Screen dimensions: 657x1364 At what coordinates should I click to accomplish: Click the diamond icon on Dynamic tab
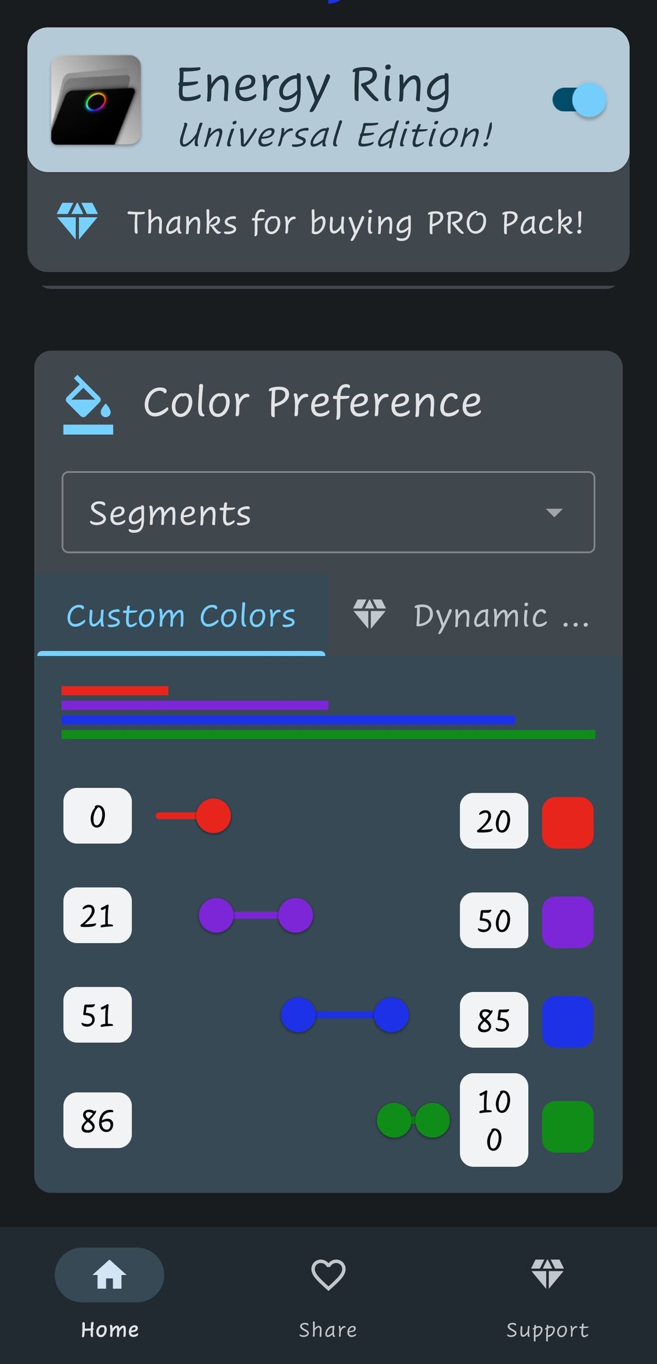(369, 613)
